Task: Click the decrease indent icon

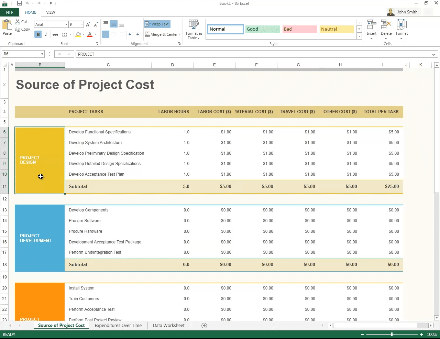Action: [x=131, y=34]
